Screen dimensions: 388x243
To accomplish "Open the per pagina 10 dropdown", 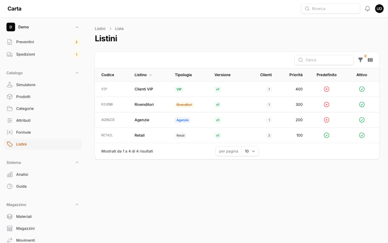I will [x=250, y=151].
